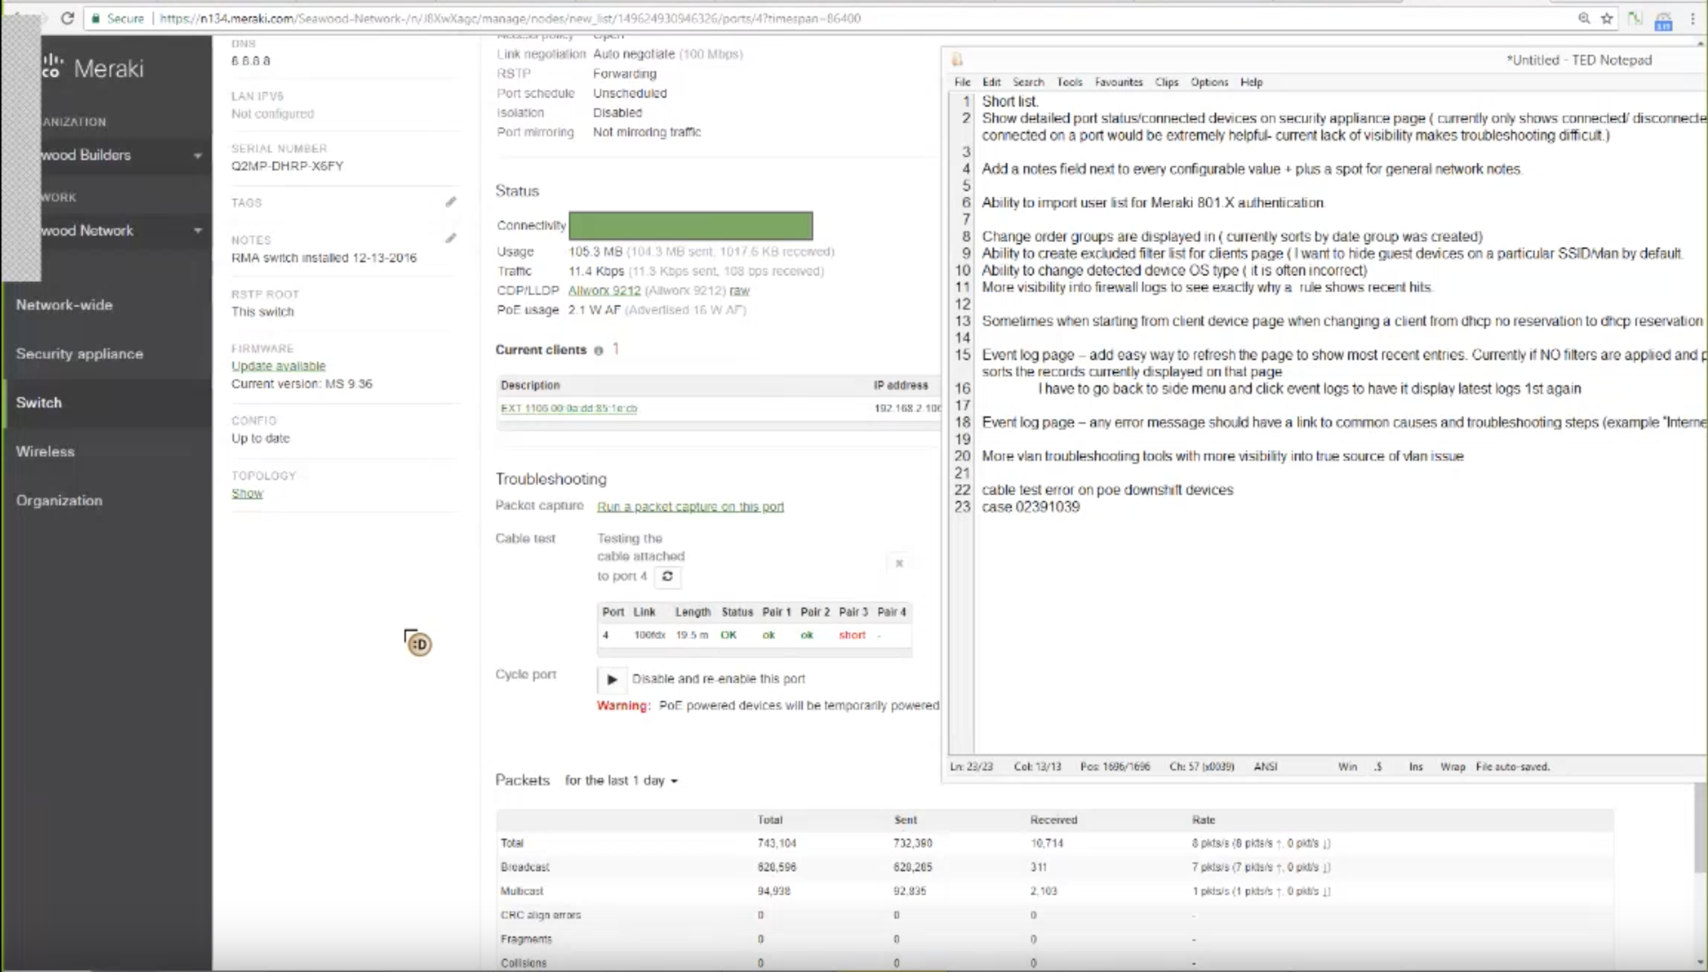This screenshot has height=972, width=1708.
Task: Click the 'Update available' firmware link
Action: (x=278, y=365)
